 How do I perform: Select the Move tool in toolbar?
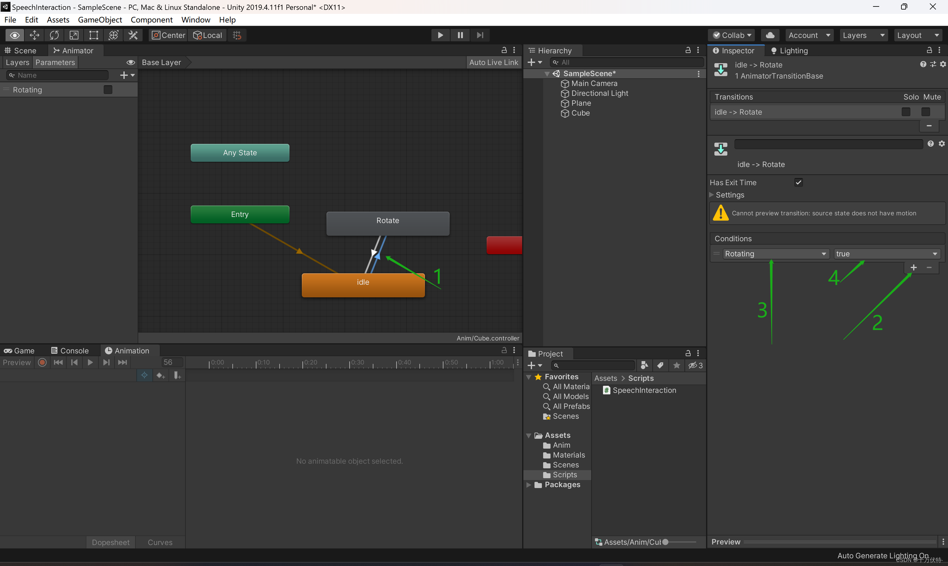click(34, 35)
